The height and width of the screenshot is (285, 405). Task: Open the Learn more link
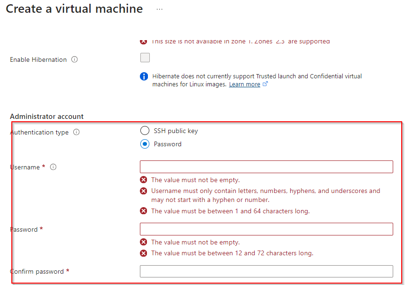(244, 84)
